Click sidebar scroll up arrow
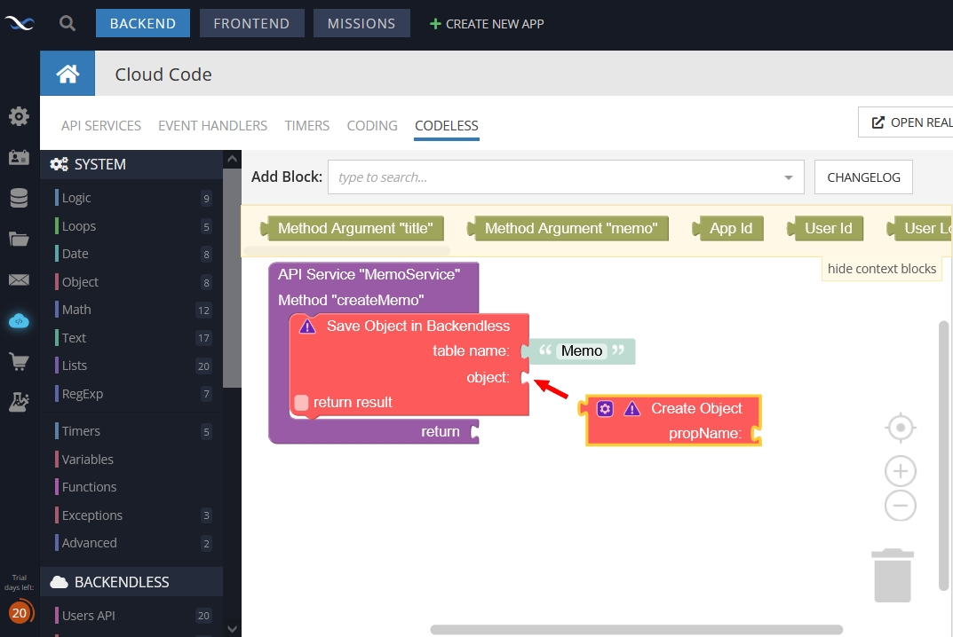This screenshot has width=953, height=637. click(232, 159)
